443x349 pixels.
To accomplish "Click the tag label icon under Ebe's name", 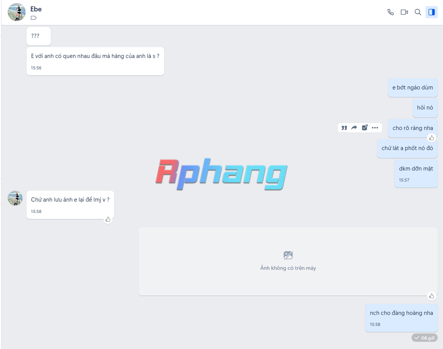I will (34, 18).
